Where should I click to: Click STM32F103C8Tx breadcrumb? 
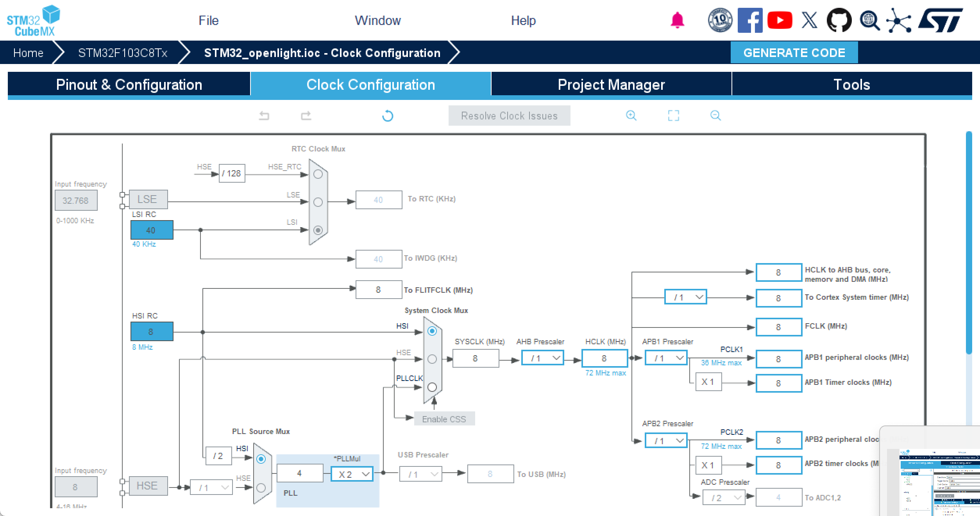(x=123, y=53)
